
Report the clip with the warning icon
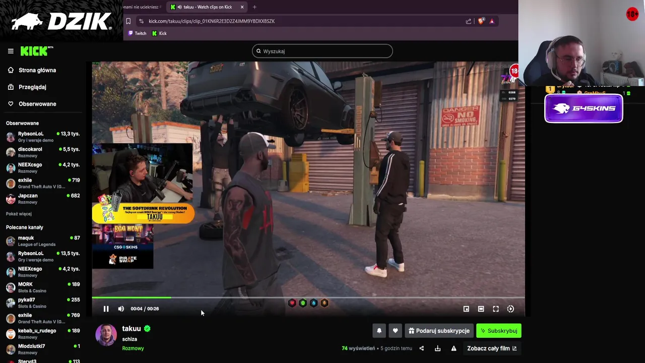point(454,348)
